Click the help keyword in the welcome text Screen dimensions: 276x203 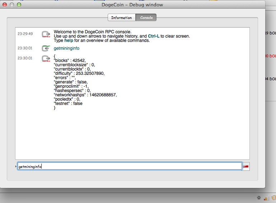69,40
